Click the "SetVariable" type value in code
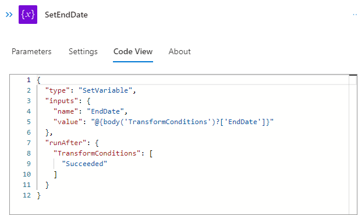358x215 pixels. (105, 90)
